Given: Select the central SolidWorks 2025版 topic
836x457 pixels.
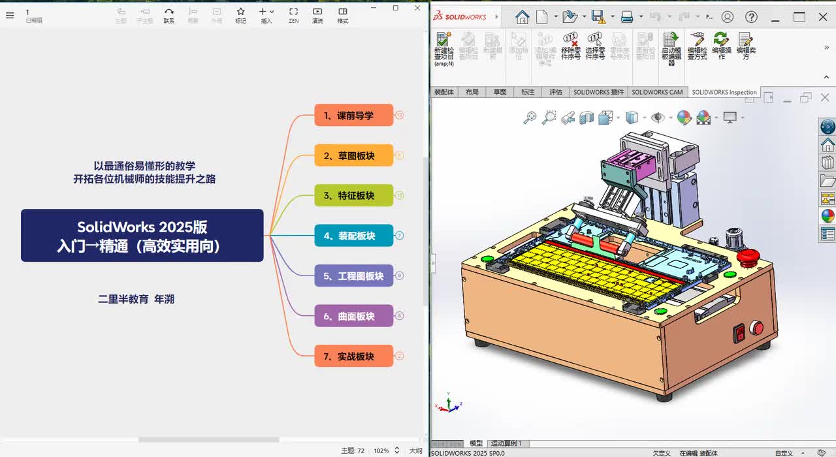Looking at the screenshot, I should click(x=142, y=236).
